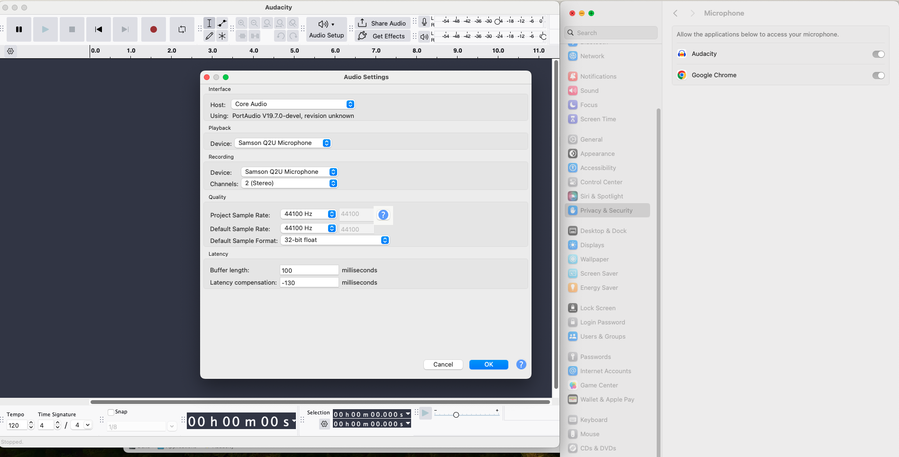899x457 pixels.
Task: Click the Redo arrow icon
Action: [x=293, y=36]
